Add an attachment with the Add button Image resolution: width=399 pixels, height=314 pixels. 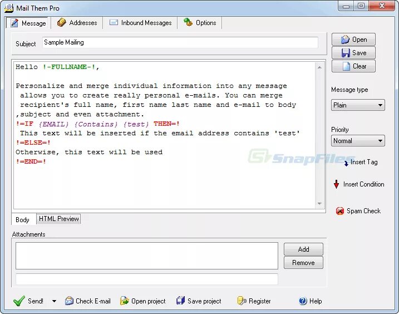[x=303, y=249]
